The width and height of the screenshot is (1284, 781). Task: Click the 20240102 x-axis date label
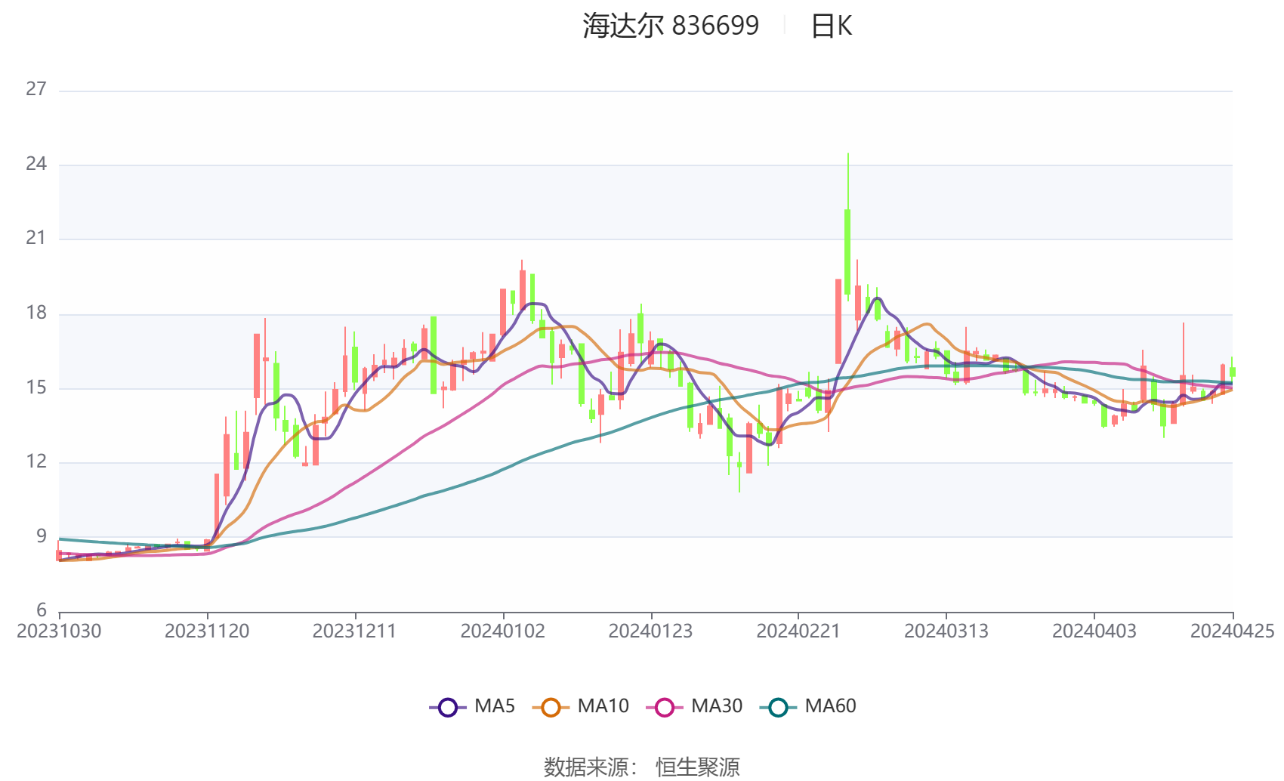coord(503,631)
